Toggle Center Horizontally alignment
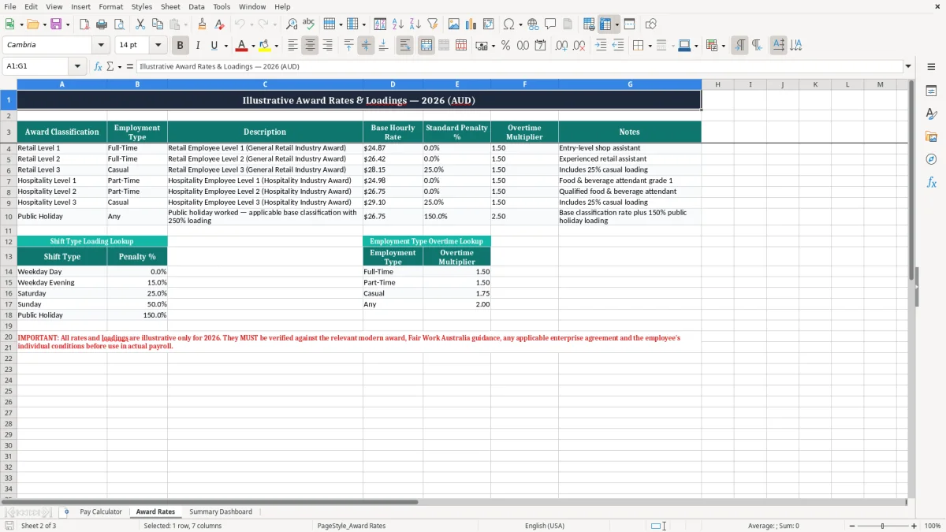The image size is (946, 532). (x=310, y=46)
